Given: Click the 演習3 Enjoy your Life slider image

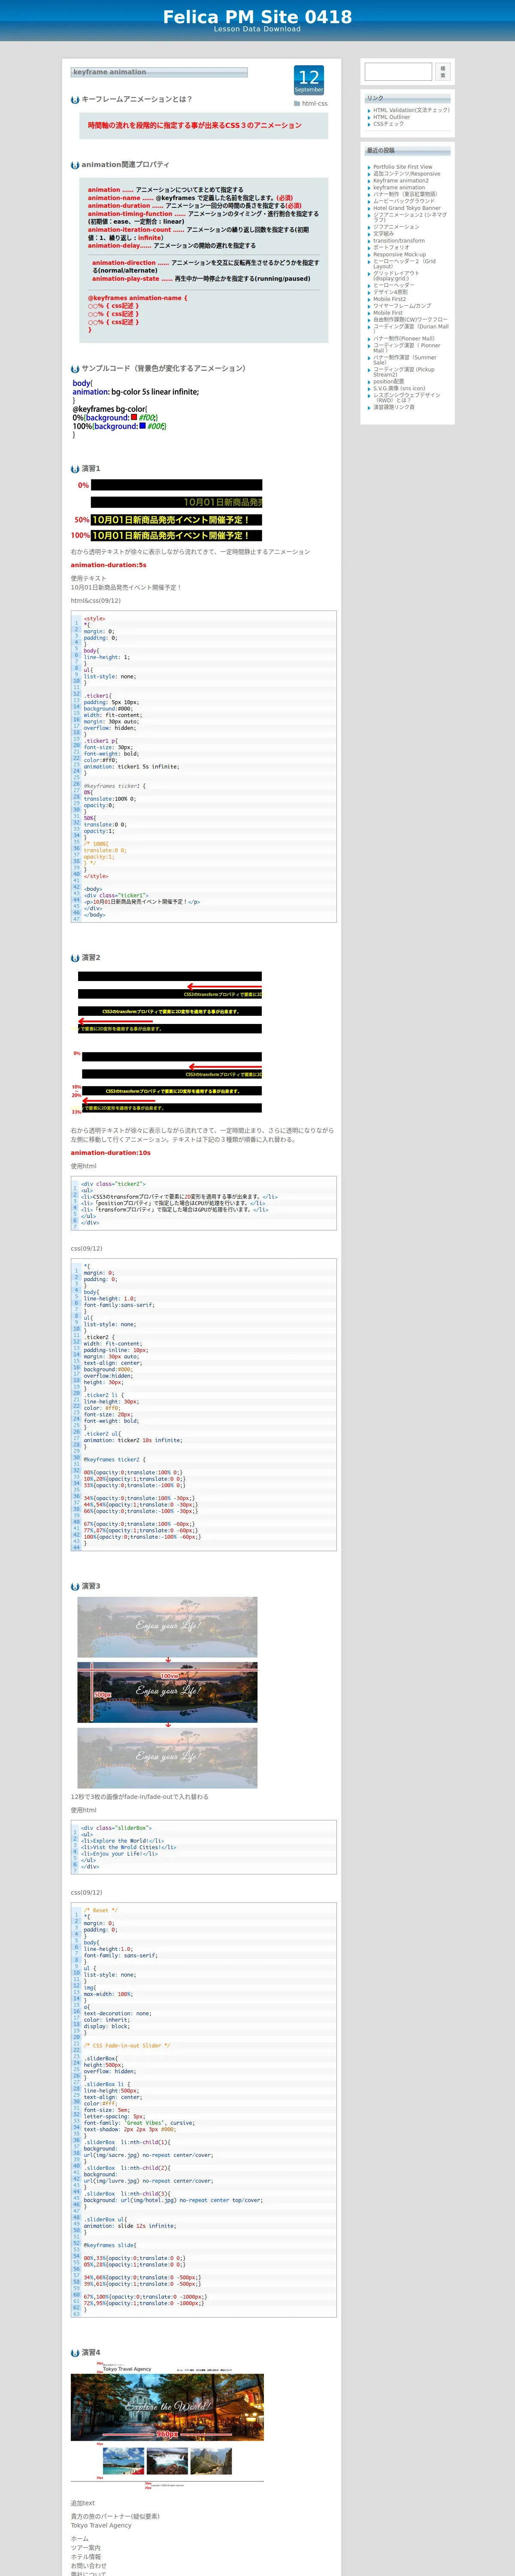Looking at the screenshot, I should tap(167, 1693).
